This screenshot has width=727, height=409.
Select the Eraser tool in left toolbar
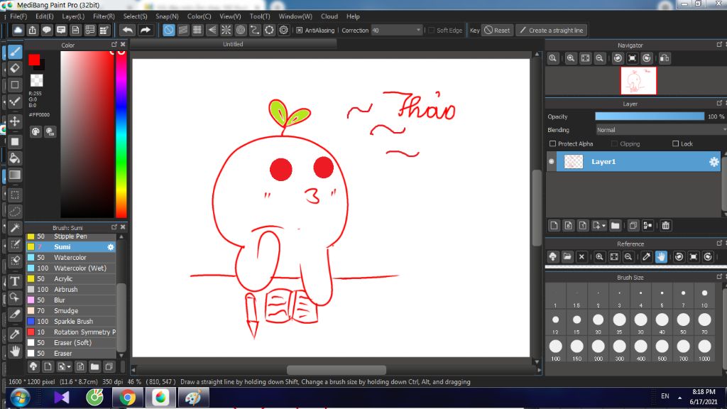click(15, 69)
